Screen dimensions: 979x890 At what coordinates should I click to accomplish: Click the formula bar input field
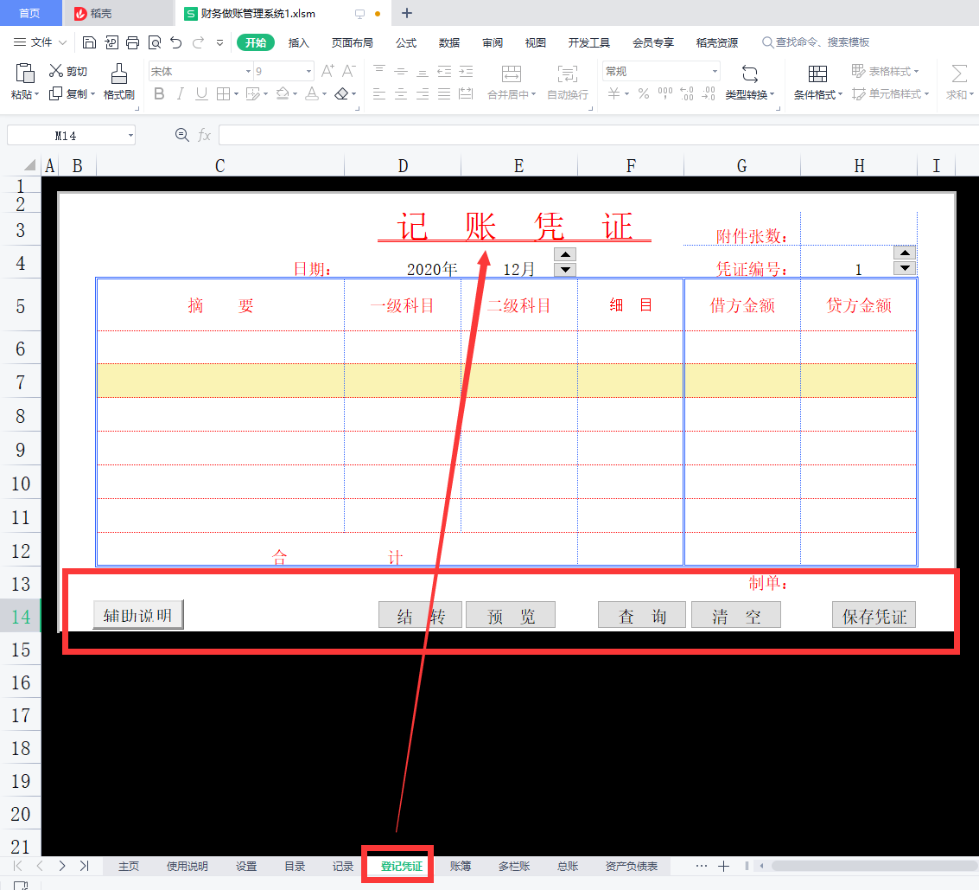click(598, 135)
